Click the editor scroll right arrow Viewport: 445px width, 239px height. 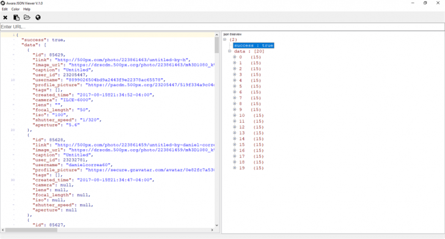(x=212, y=230)
